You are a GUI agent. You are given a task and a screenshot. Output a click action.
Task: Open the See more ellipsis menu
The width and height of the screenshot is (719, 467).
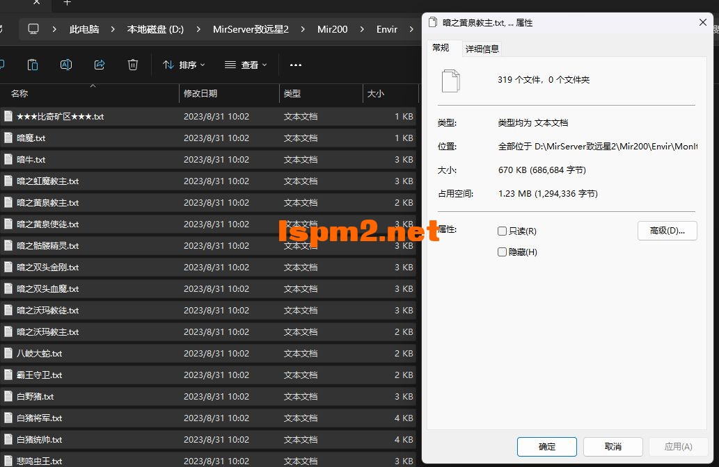[x=295, y=65]
